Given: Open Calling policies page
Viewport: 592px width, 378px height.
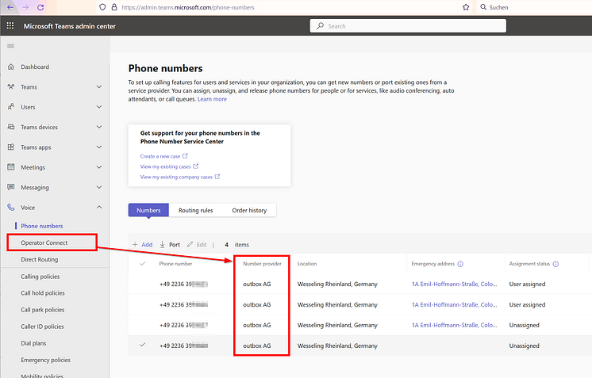Looking at the screenshot, I should click(40, 277).
